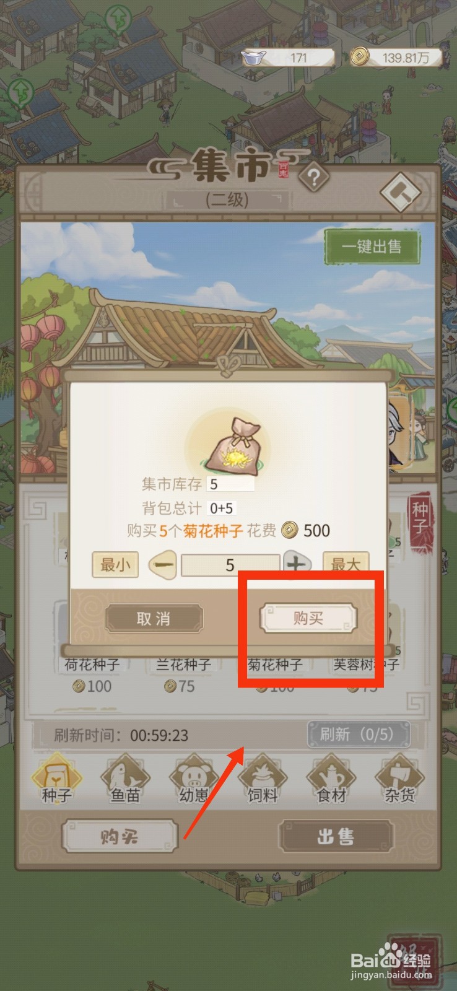Select the 幼崽 young animals category icon
This screenshot has height=991, width=457.
pyautogui.click(x=194, y=778)
